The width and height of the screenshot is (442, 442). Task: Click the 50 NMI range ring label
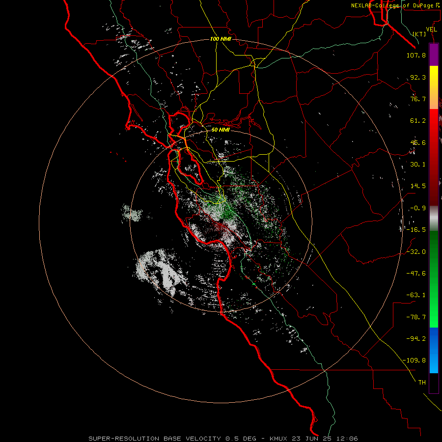click(221, 130)
